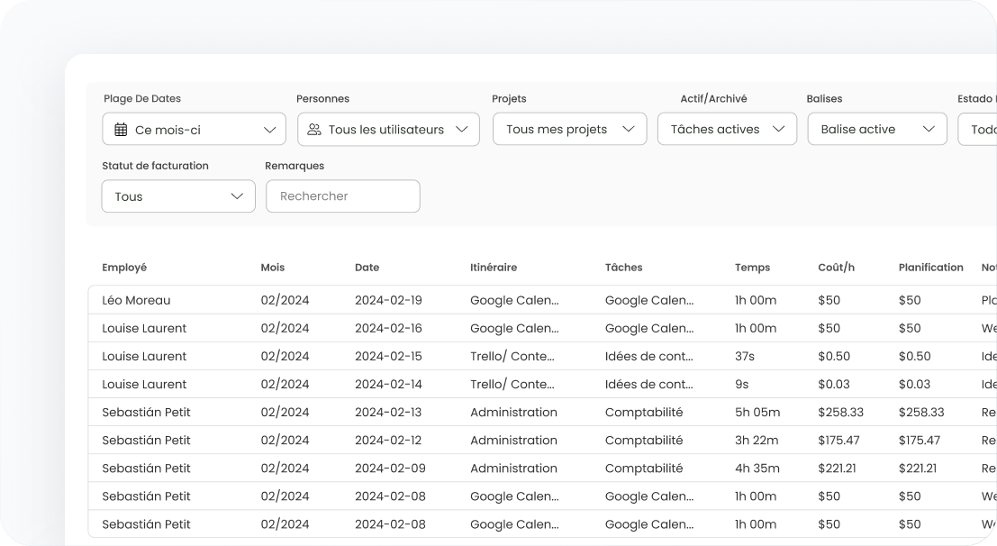Click Sebastián Petit in the 2024-02-13 row
997x546 pixels.
(x=146, y=413)
